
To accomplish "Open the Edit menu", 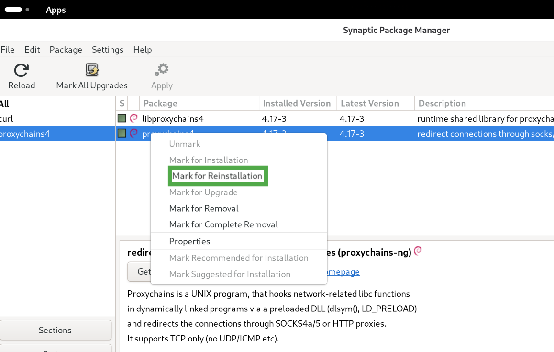I will [x=32, y=49].
